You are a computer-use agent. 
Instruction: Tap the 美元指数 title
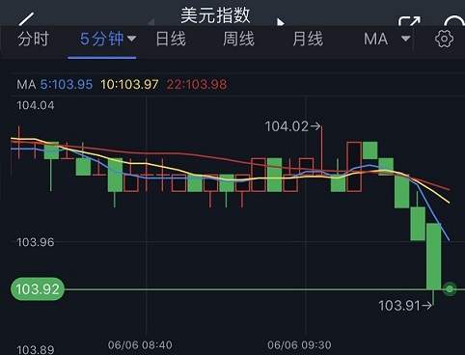pos(215,15)
